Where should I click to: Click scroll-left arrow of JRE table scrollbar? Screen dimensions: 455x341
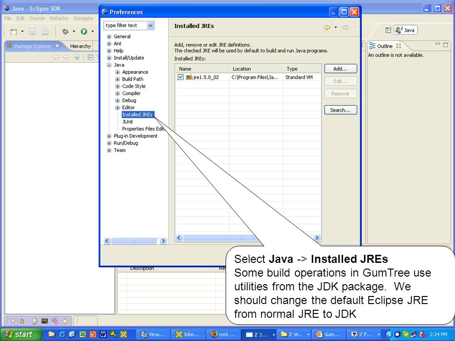point(179,238)
